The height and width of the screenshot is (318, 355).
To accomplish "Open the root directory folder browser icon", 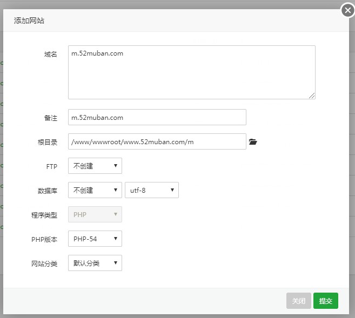I will click(x=253, y=142).
